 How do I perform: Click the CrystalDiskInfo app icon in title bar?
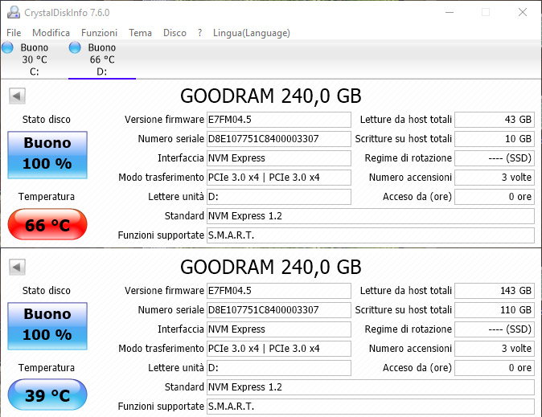pos(11,12)
